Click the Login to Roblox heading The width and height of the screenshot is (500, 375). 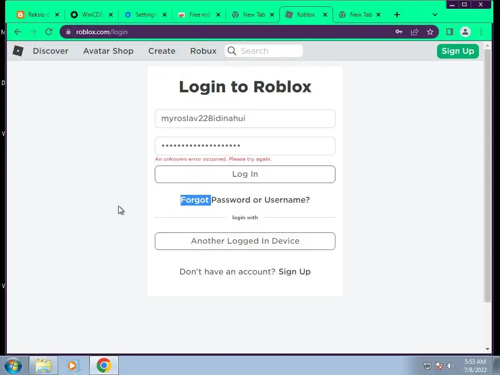tap(245, 87)
